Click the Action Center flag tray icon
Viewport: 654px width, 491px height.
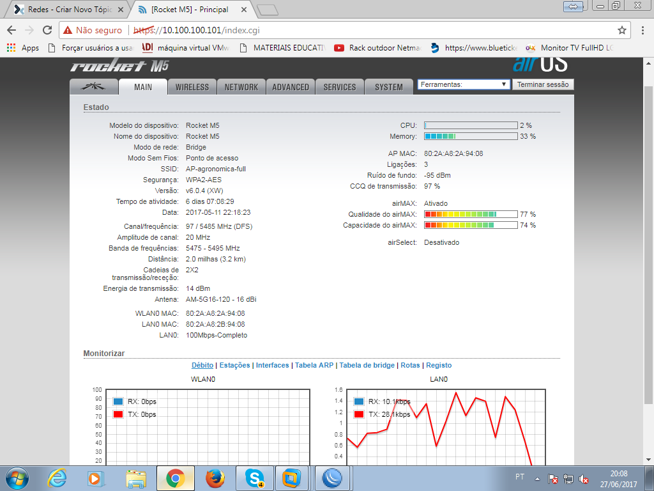pos(552,478)
